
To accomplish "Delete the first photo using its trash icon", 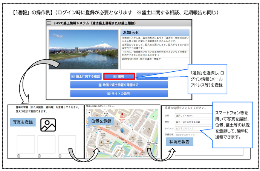I will click(18, 156).
